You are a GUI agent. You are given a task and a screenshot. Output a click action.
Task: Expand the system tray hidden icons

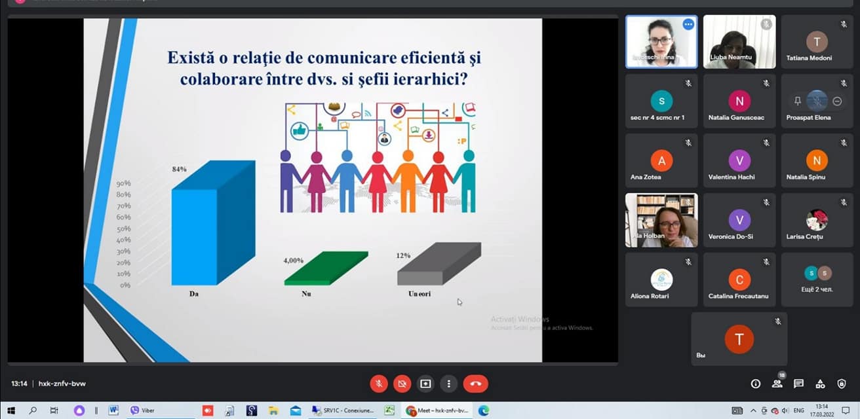coord(752,410)
